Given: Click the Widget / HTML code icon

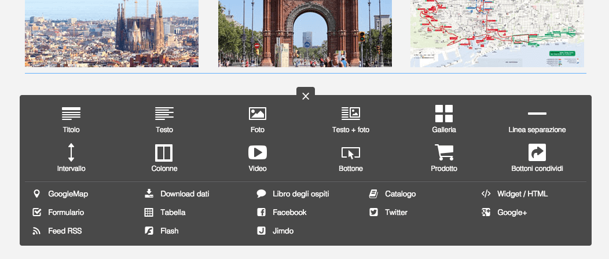Looking at the screenshot, I should click(x=486, y=194).
